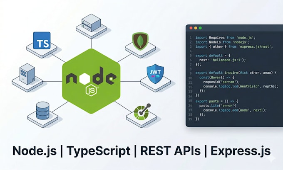The image size is (283, 170).
Task: Click the "next: 'hellanode.js:1'" line
Action: (223, 60)
